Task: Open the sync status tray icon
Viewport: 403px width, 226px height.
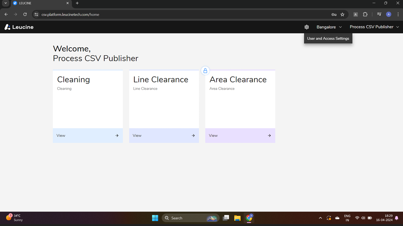Action: point(329,218)
